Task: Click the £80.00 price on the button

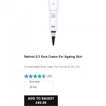Action: tap(41, 103)
